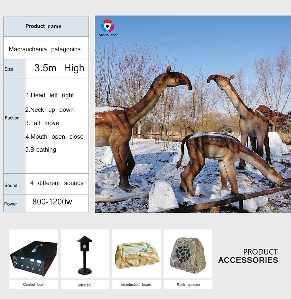
Task: Click the 3.5m High size value
Action: click(x=59, y=68)
